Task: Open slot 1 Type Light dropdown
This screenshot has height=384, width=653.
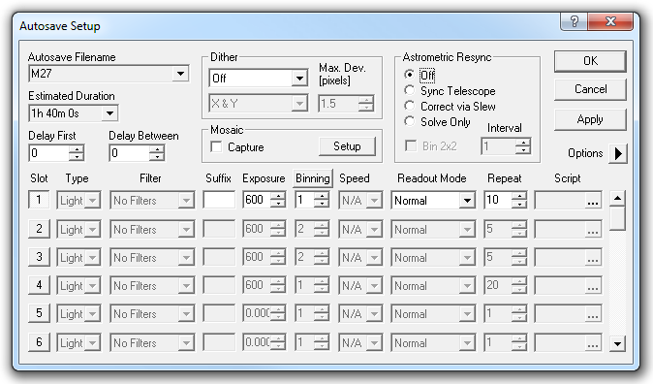Action: [x=93, y=201]
